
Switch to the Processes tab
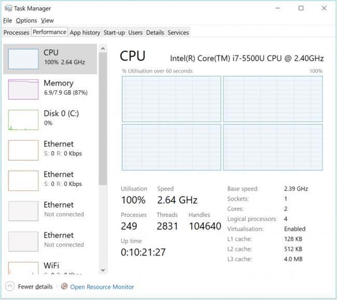click(16, 33)
